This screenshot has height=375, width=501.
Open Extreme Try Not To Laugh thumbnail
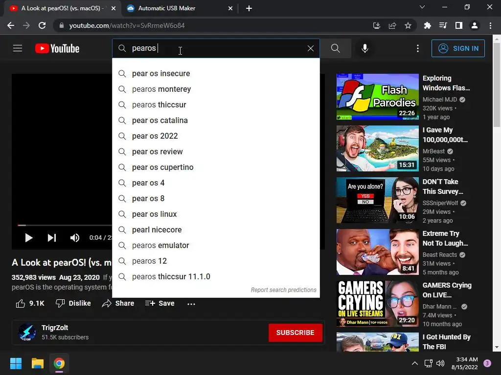pos(377,252)
